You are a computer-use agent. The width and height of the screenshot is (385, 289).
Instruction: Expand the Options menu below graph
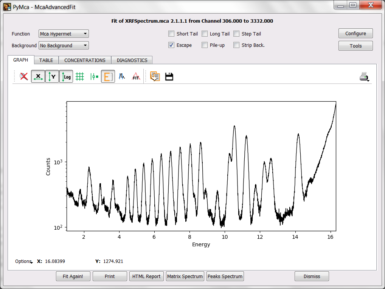(23, 261)
